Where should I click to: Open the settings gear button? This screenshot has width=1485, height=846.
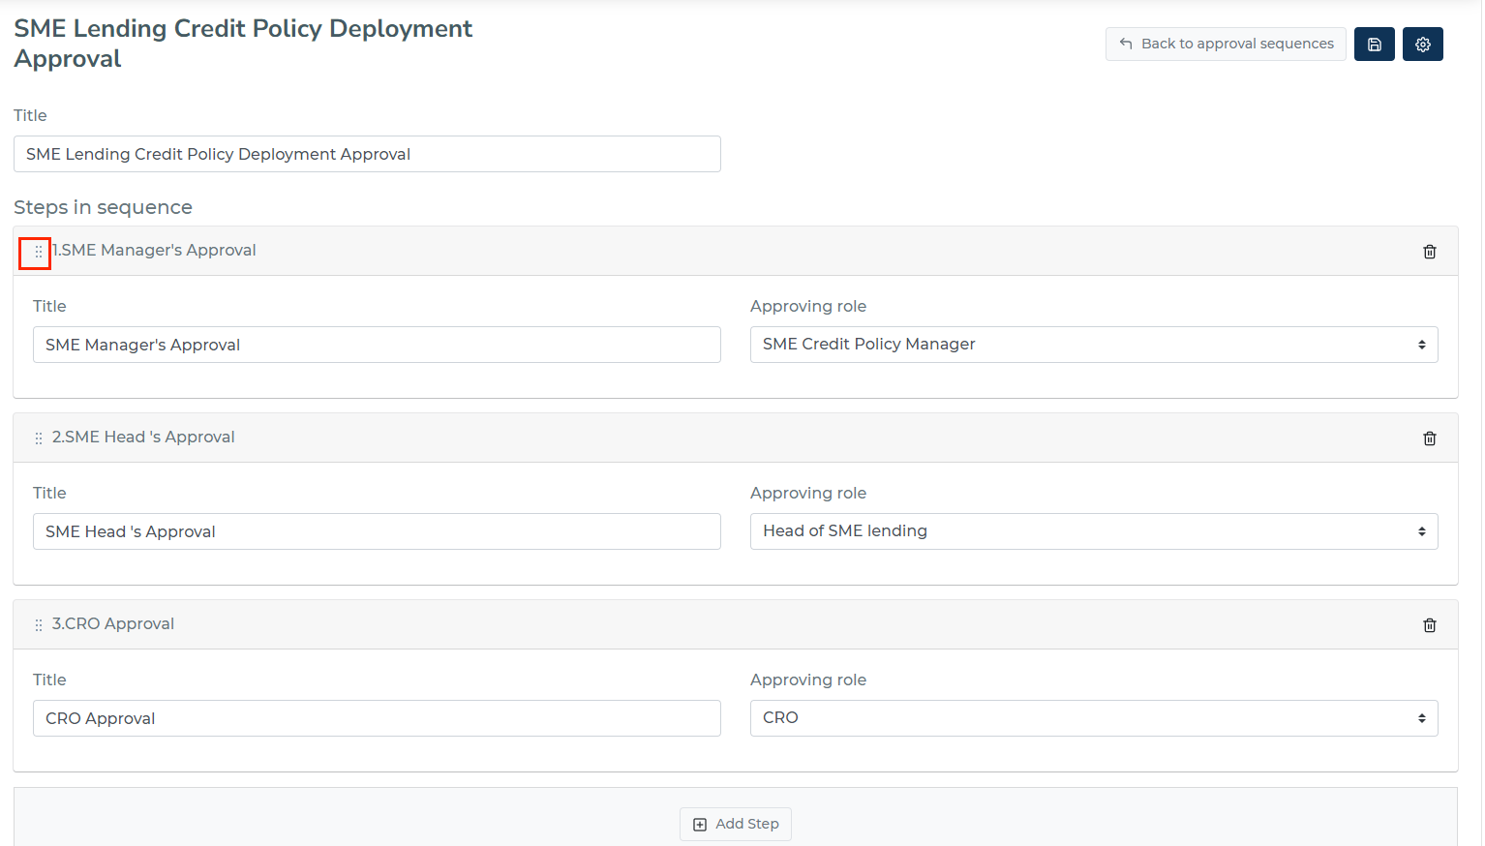[1422, 44]
